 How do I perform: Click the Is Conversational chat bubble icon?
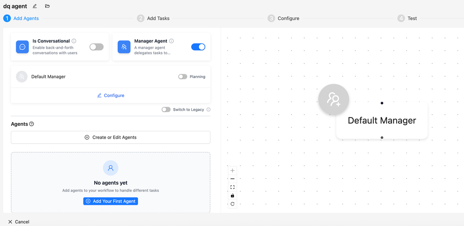pyautogui.click(x=22, y=47)
